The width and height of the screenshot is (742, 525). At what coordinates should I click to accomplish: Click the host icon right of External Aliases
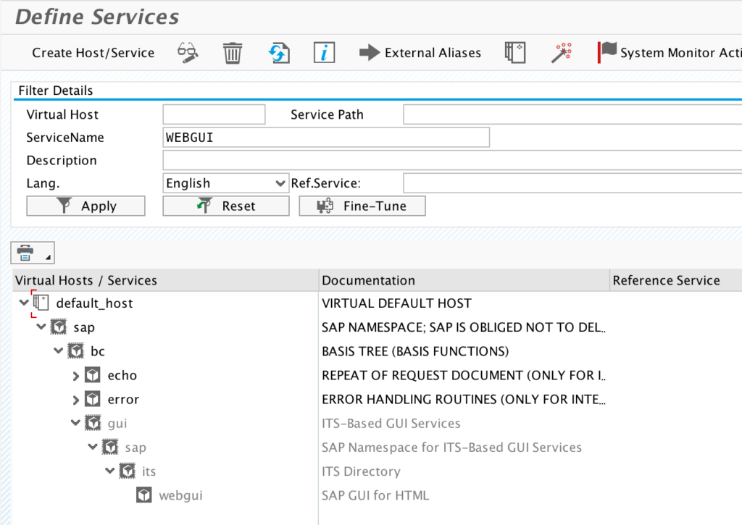point(514,52)
